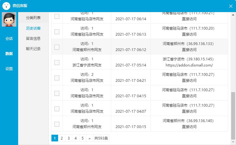Image resolution: width=236 pixels, height=145 pixels.
Task: Open the https://addon.dismall.com/ referrer link
Action: tap(189, 65)
